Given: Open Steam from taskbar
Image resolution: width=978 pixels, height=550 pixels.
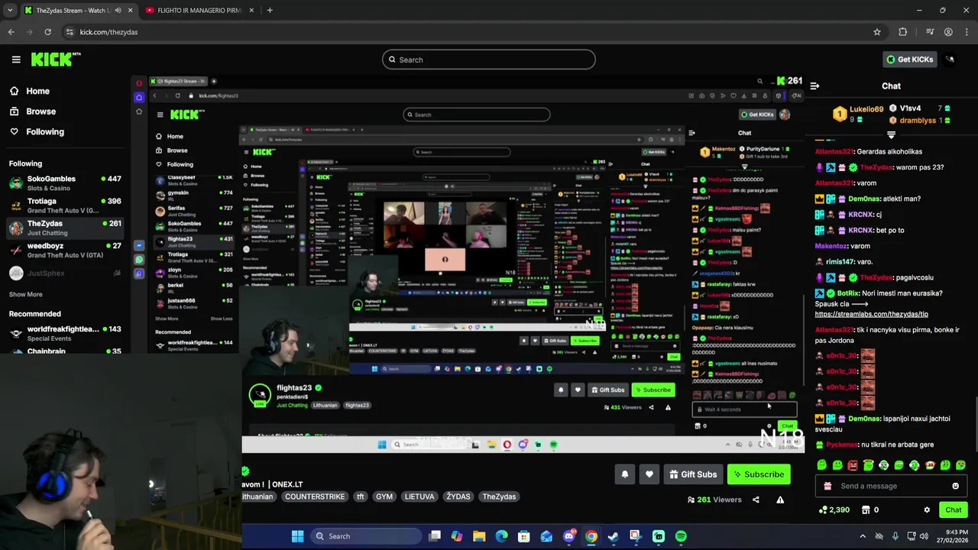Looking at the screenshot, I should [614, 536].
